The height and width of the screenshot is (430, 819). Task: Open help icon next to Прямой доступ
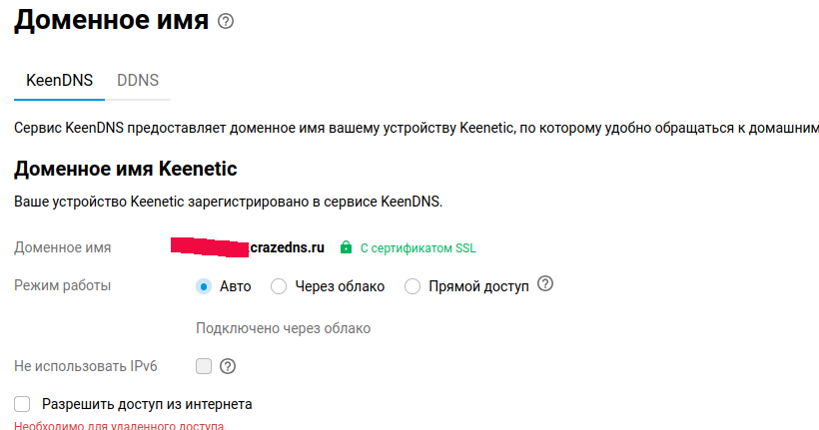[545, 284]
